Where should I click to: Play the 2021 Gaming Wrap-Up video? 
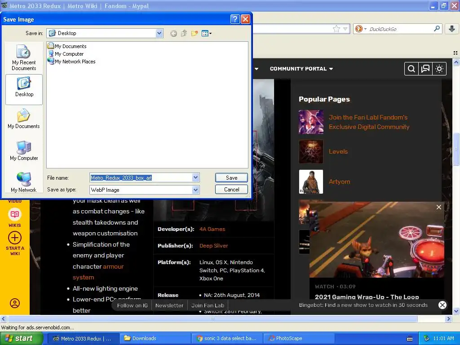377,239
